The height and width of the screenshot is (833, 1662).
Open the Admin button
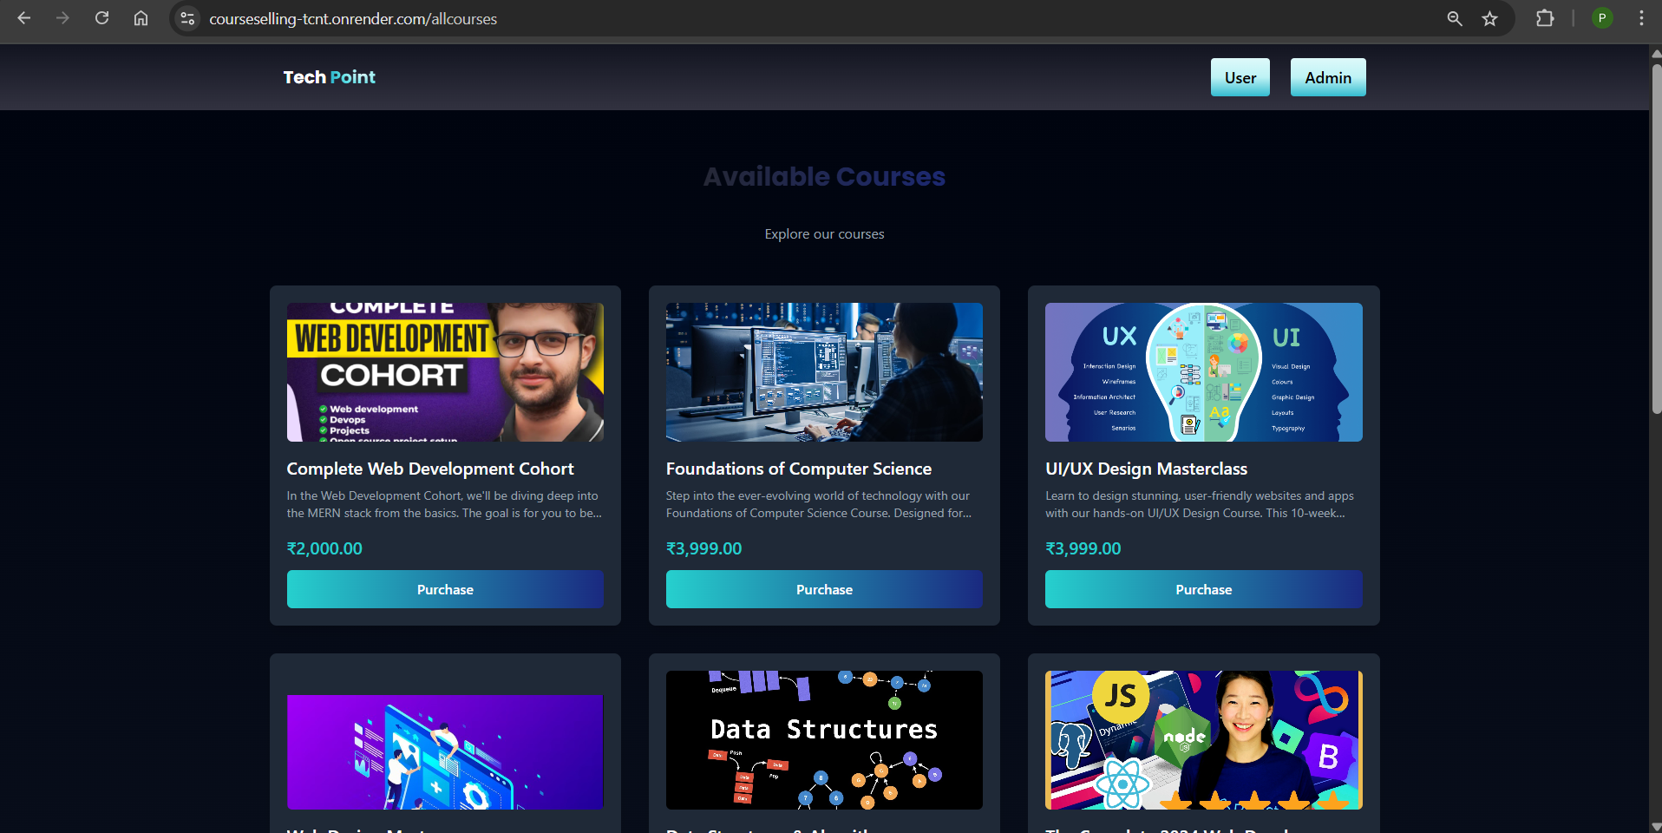pos(1327,77)
